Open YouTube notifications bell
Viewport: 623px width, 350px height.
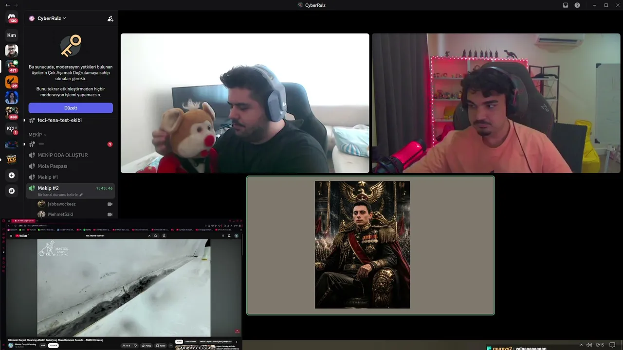(229, 236)
